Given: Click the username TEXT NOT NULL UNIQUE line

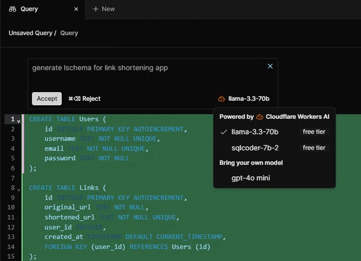Looking at the screenshot, I should click(x=102, y=138).
